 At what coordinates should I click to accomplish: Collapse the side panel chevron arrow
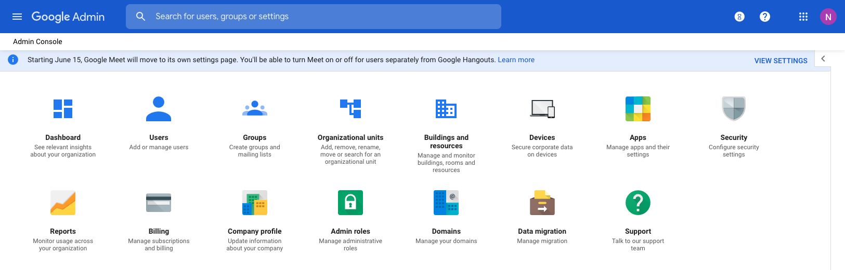tap(823, 59)
